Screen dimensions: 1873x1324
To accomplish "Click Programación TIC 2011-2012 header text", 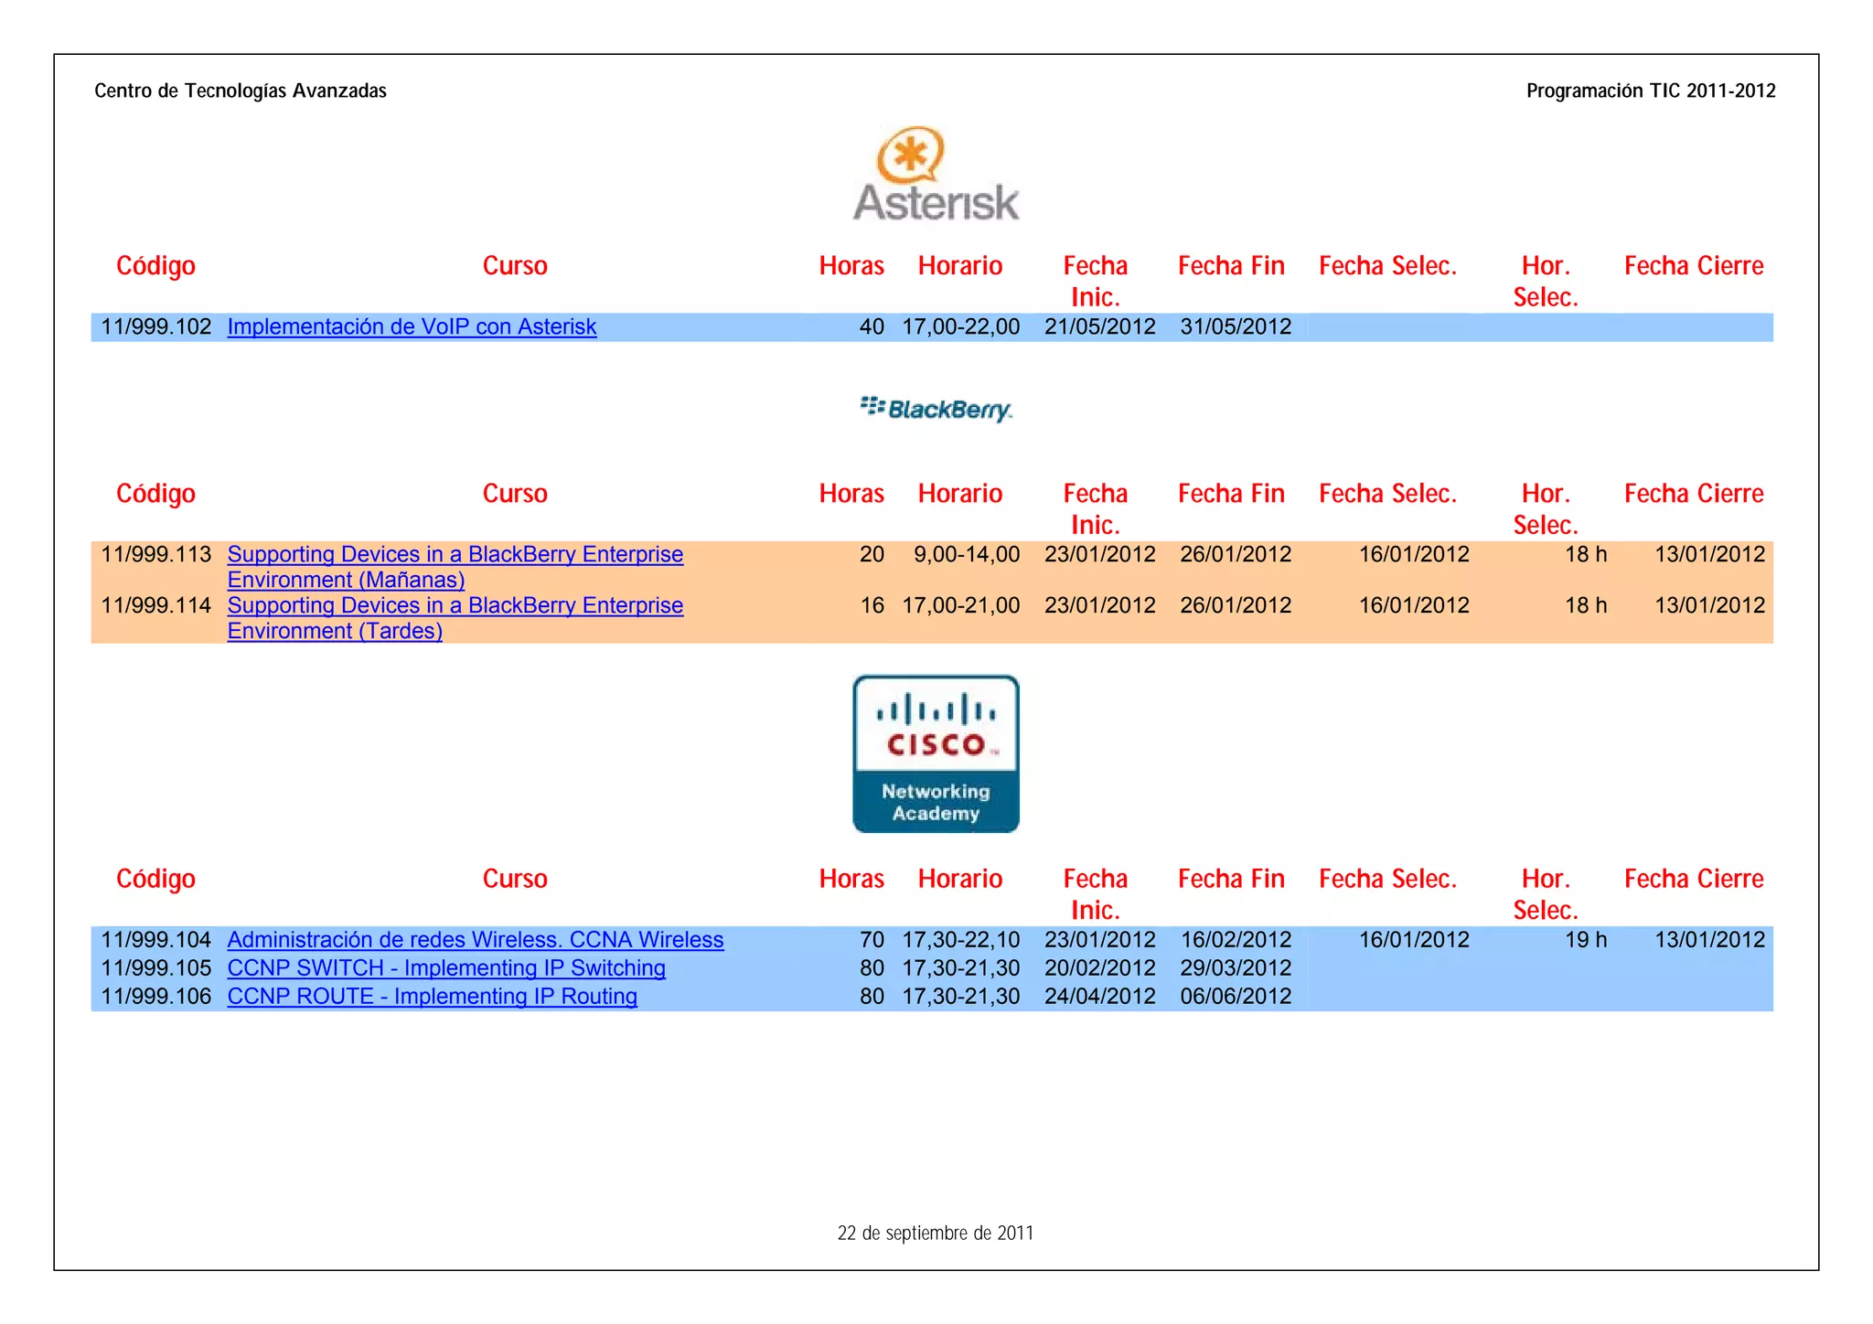I will (x=1651, y=91).
